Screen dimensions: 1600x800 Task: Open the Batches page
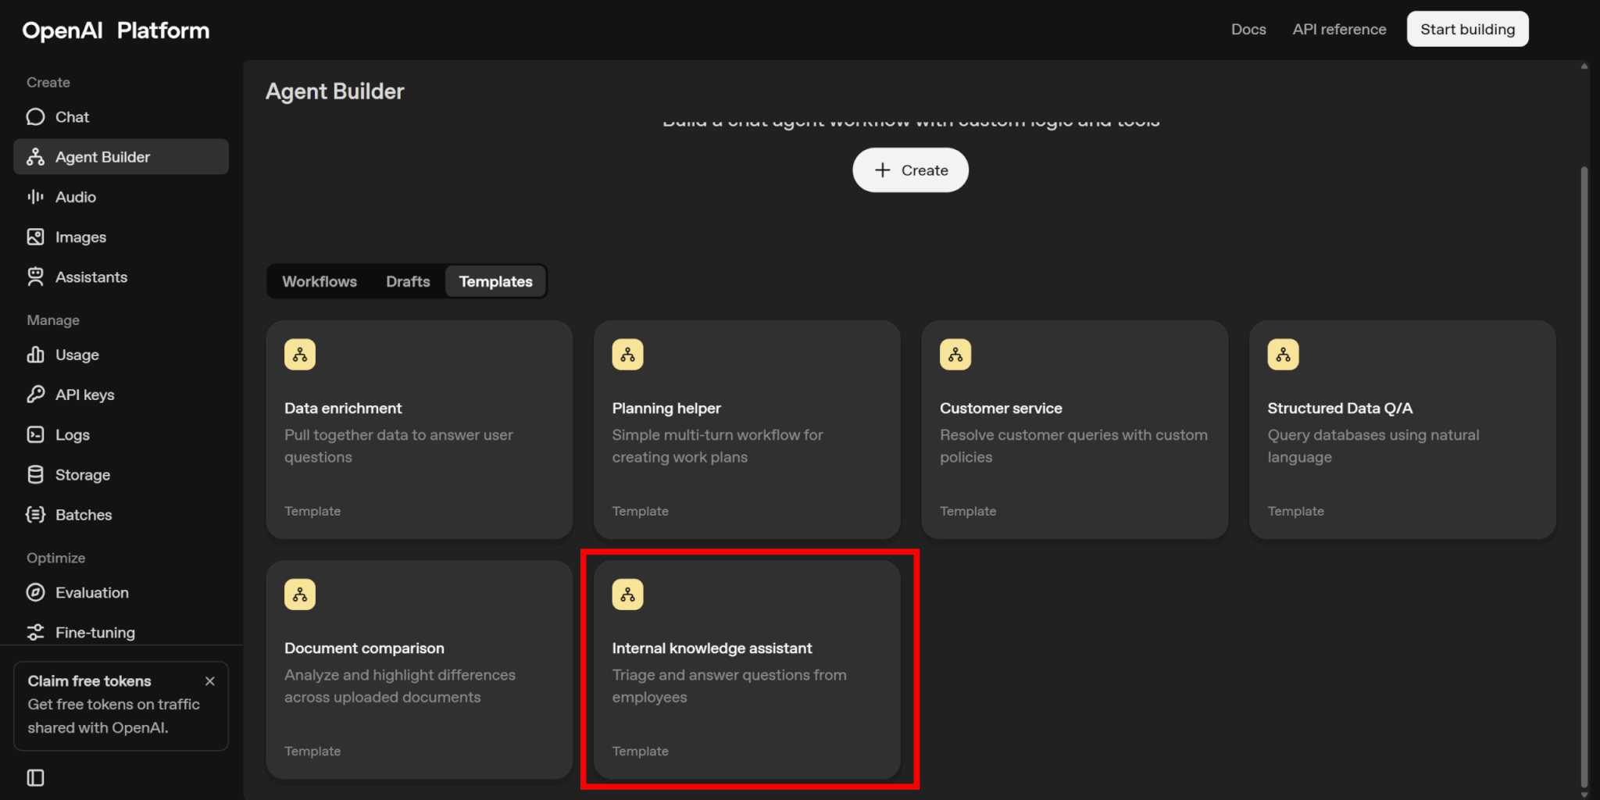click(83, 515)
